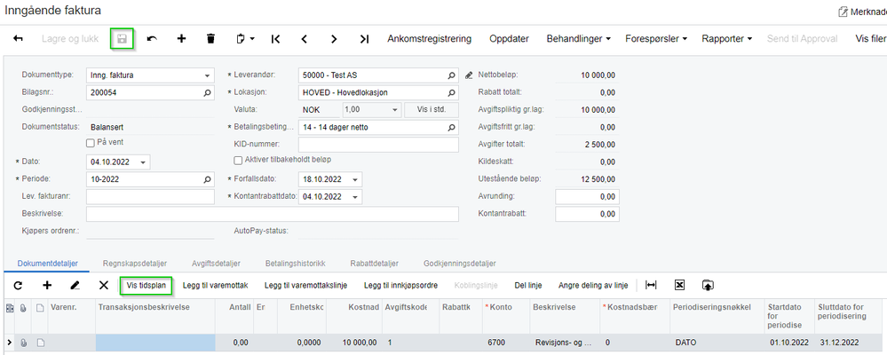Open Lokasjon lookup magnifier icon
The width and height of the screenshot is (887, 355).
click(451, 92)
